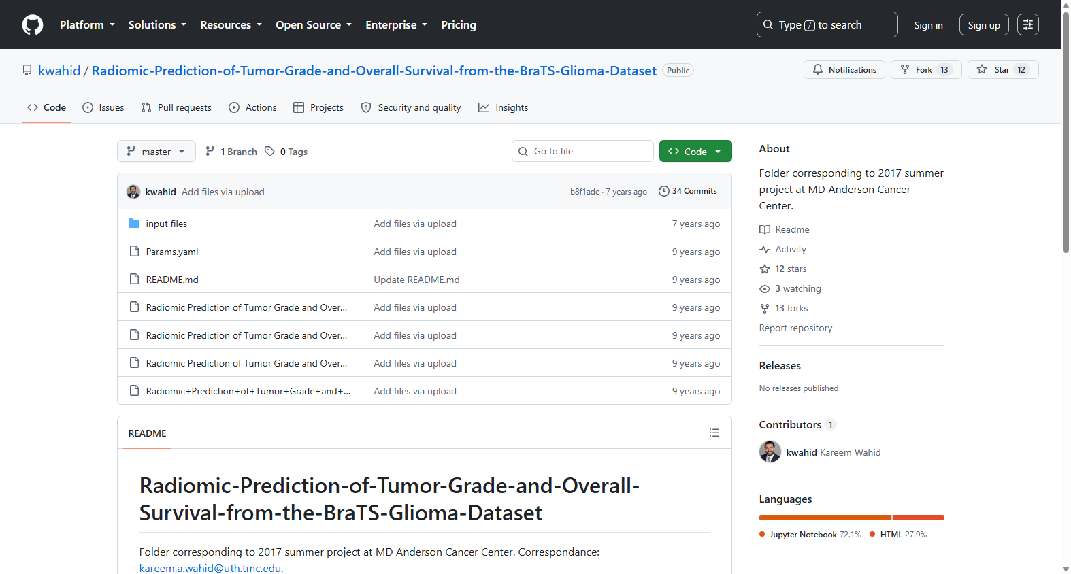Open the Security and quality tab
Viewport: 1071px width, 574px height.
(x=411, y=107)
